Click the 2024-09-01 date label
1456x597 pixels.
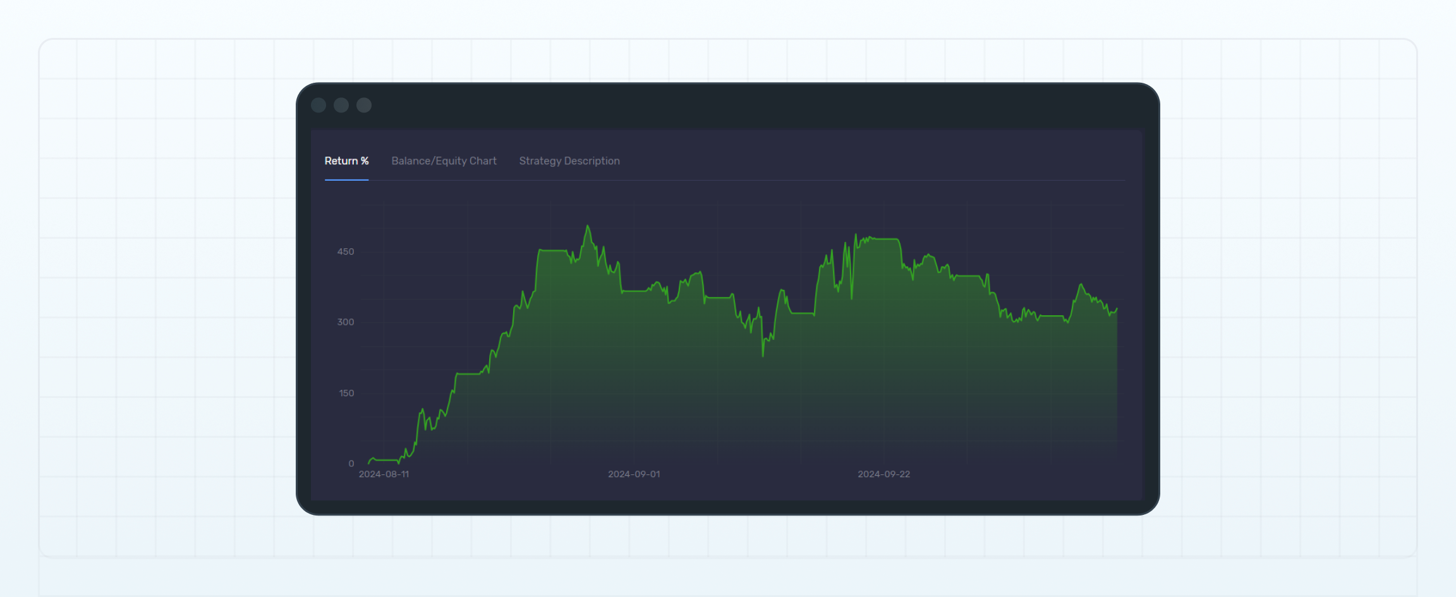[x=634, y=473]
